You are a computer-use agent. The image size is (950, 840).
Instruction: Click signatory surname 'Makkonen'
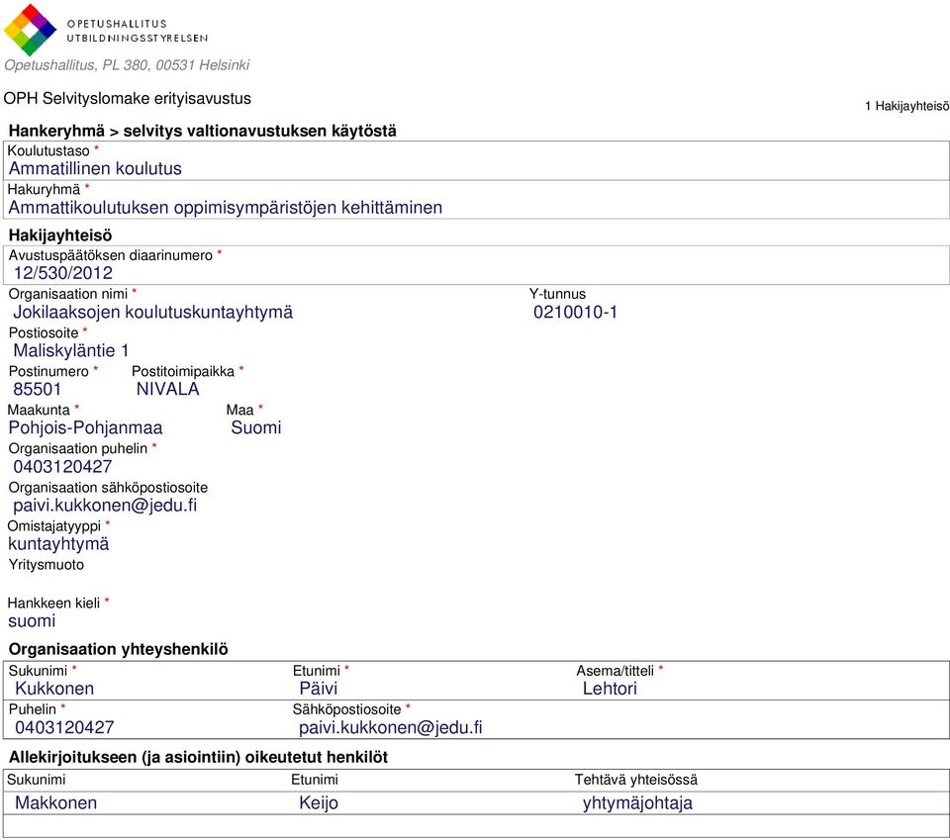(x=55, y=803)
